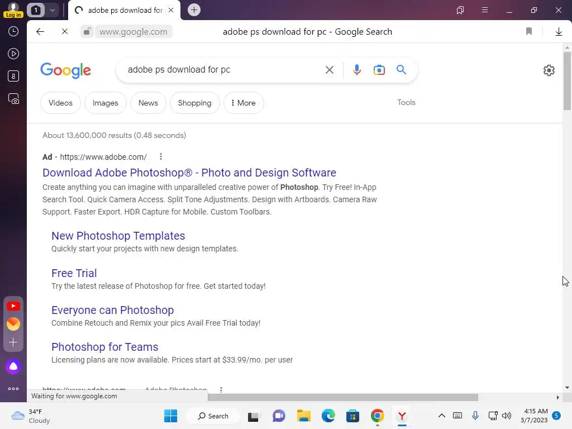Screen dimensions: 572x429
Task: Open search Tools options
Action: 407,103
